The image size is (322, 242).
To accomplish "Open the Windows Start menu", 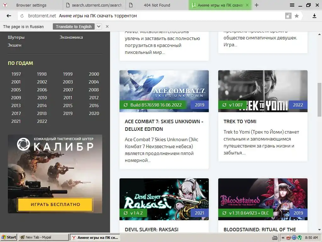I will [x=9, y=237].
